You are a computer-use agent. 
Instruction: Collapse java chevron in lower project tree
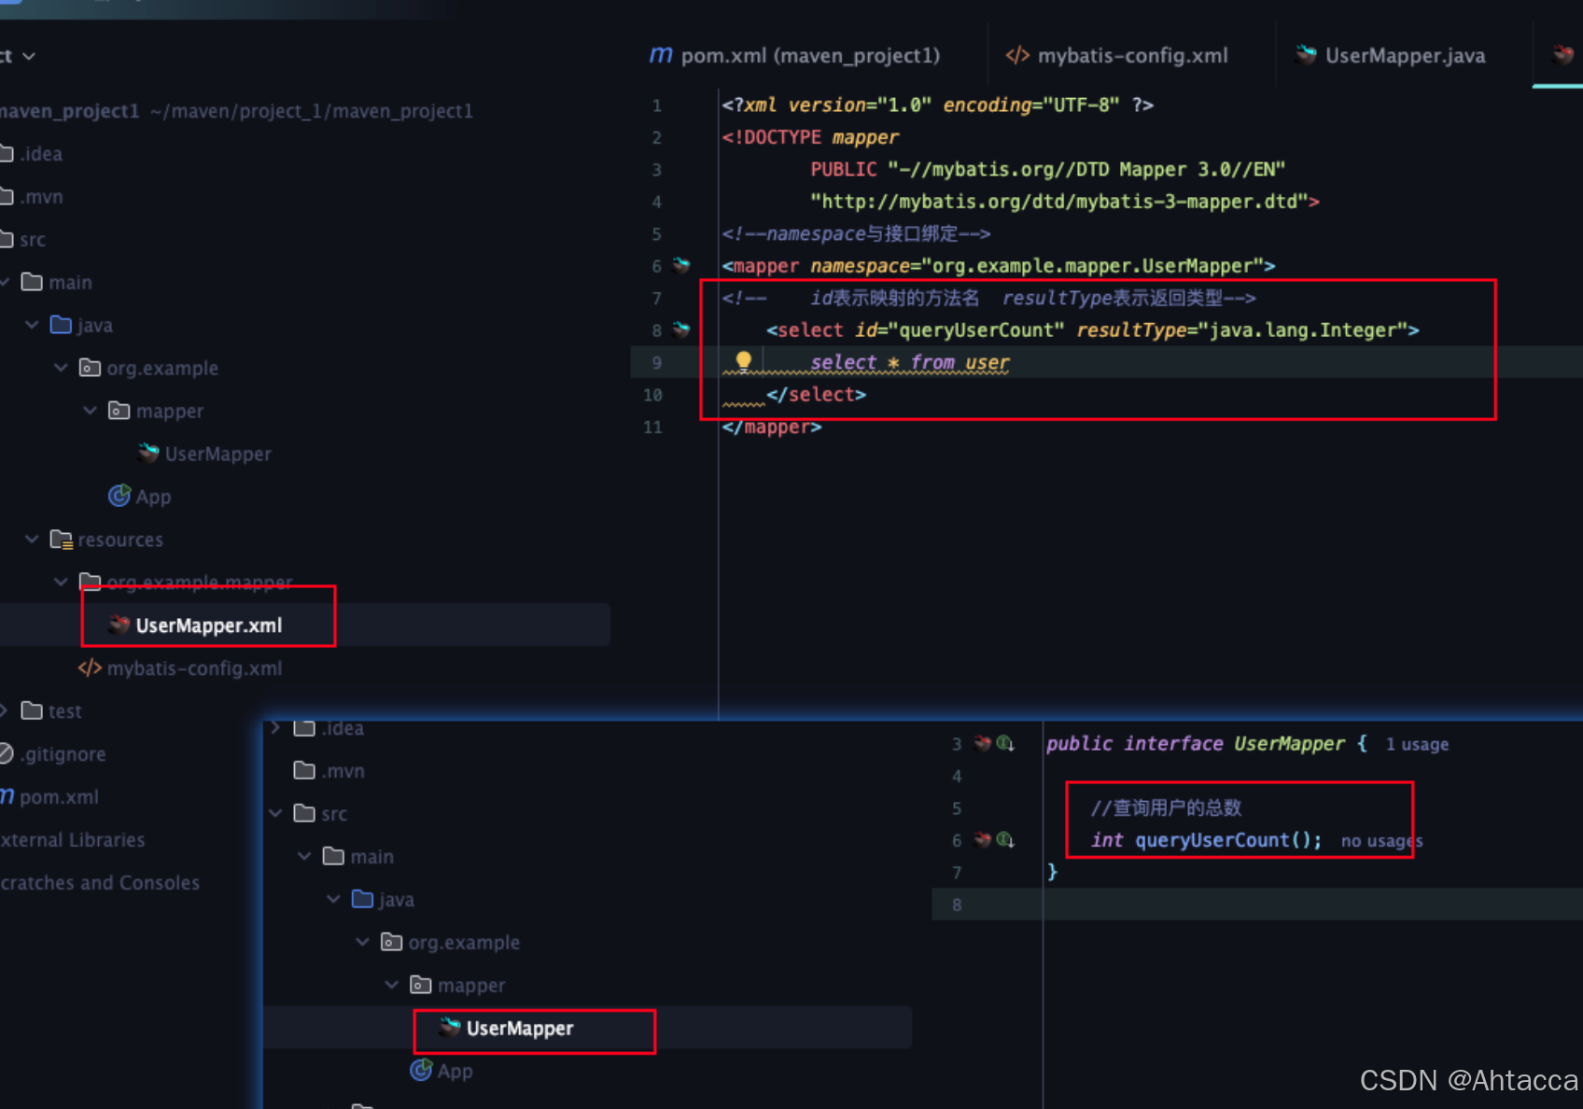(x=333, y=899)
